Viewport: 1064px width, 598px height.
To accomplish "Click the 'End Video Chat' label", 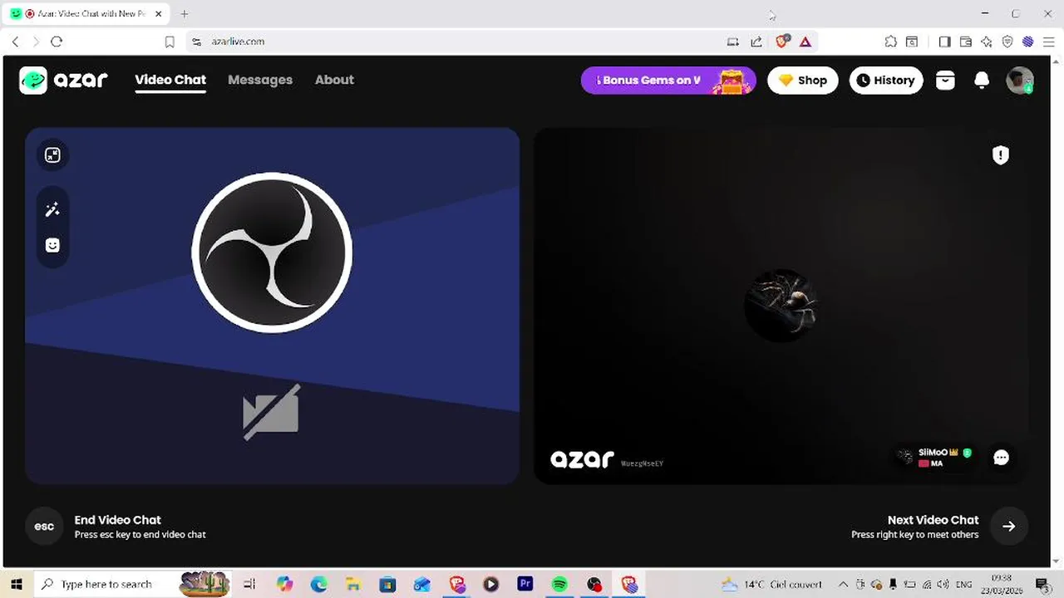I will [x=117, y=520].
